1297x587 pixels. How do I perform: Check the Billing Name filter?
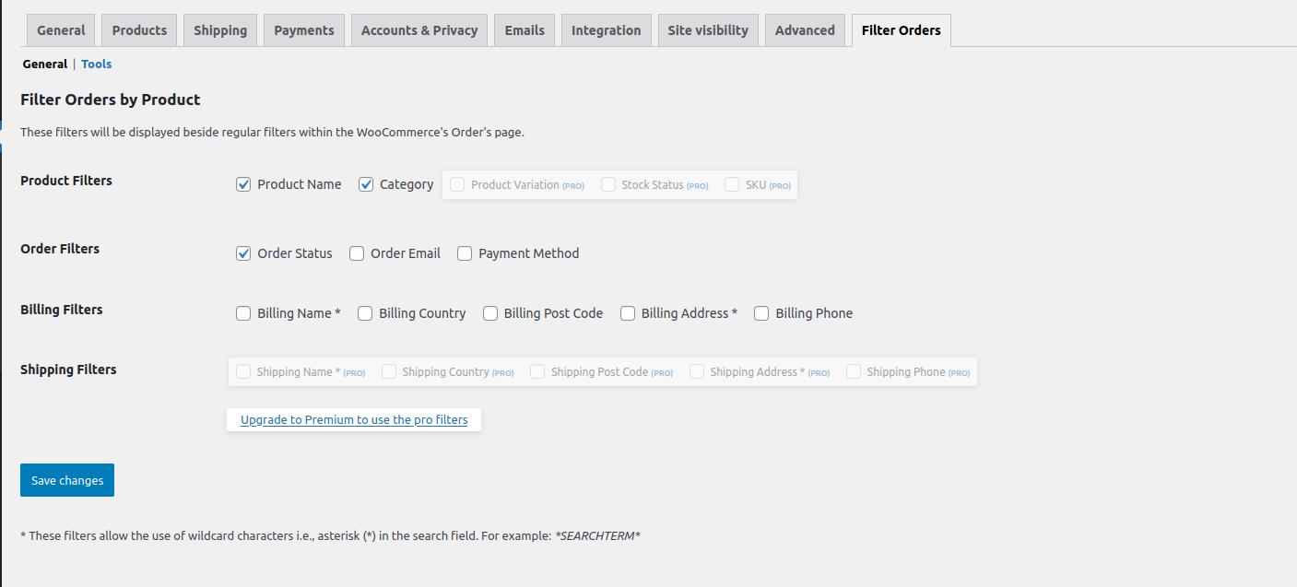(x=243, y=313)
